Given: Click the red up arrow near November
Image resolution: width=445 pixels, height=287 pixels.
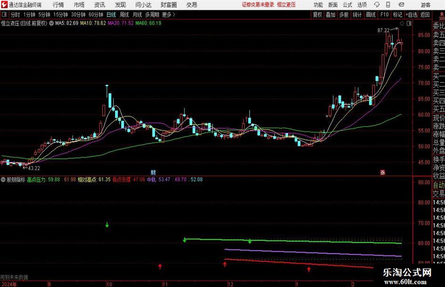Looking at the screenshot, I should (160, 266).
